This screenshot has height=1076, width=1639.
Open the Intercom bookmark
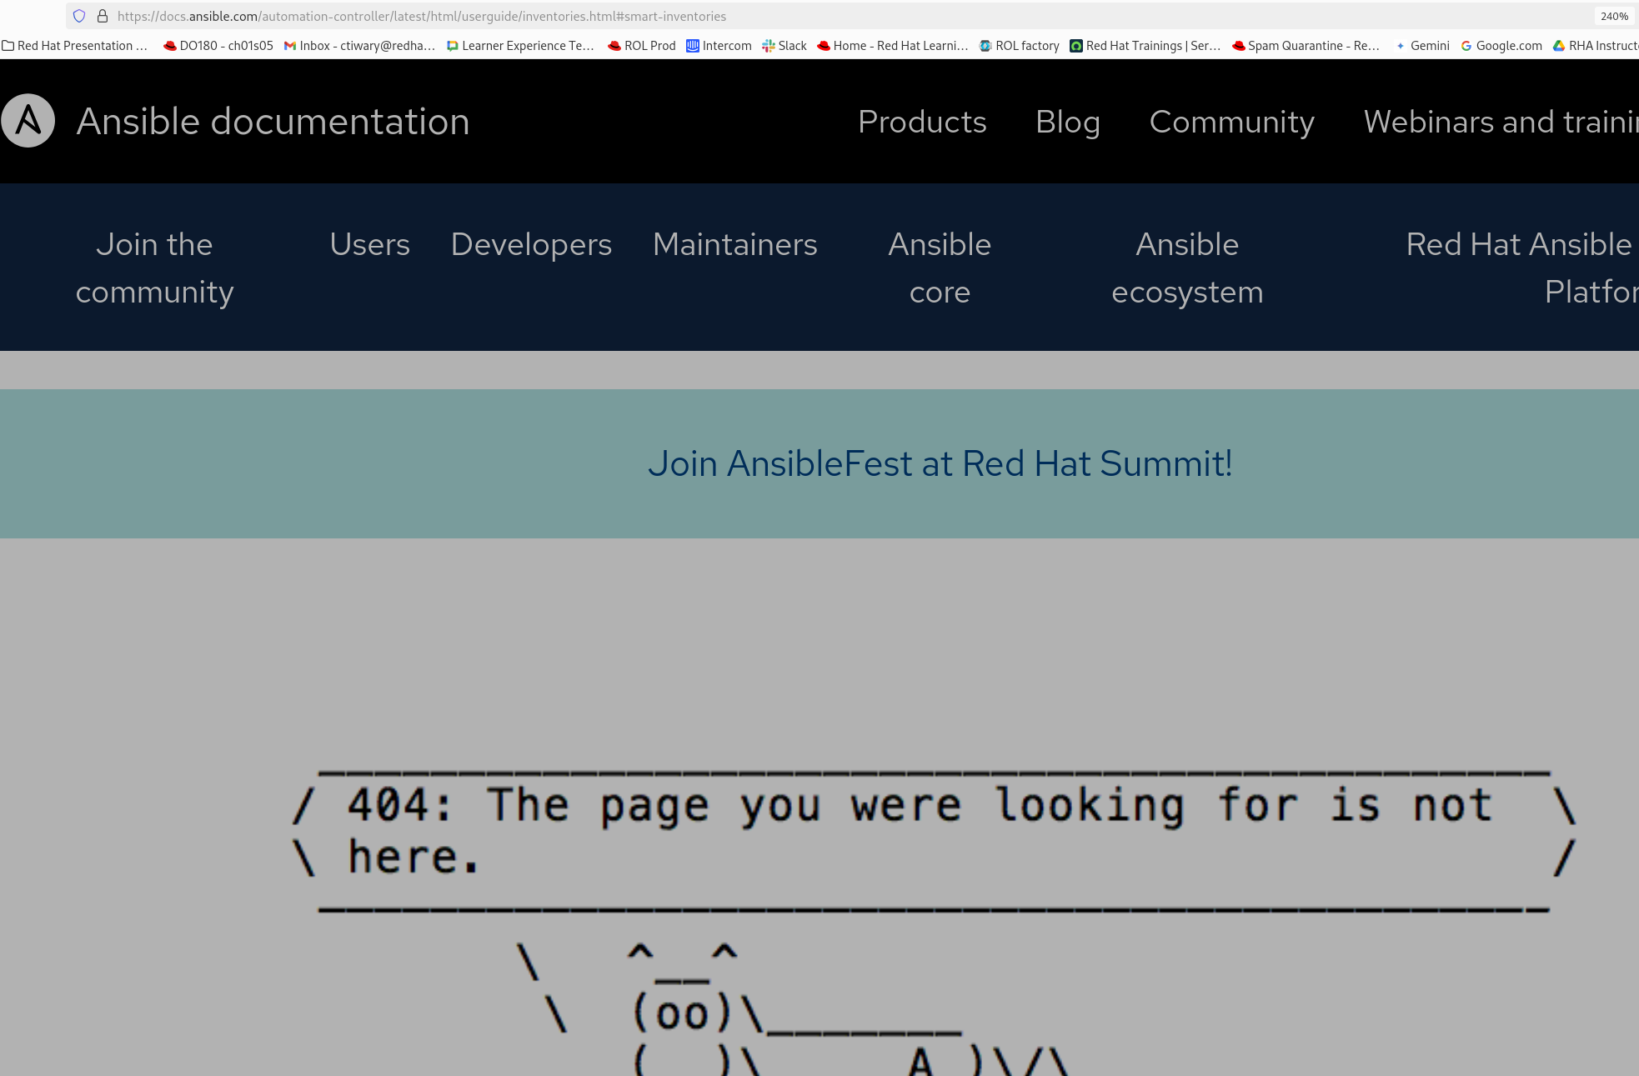(719, 46)
